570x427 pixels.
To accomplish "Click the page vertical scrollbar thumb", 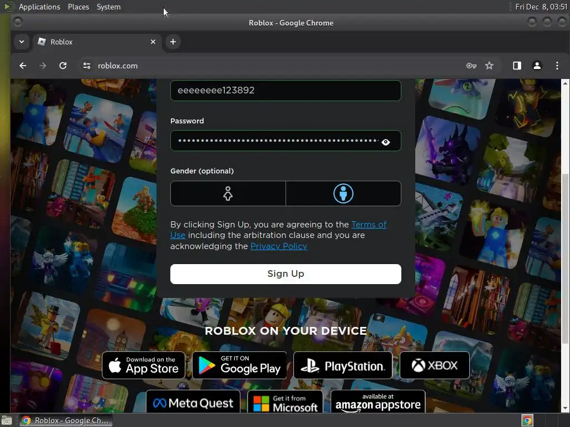I will (565, 259).
